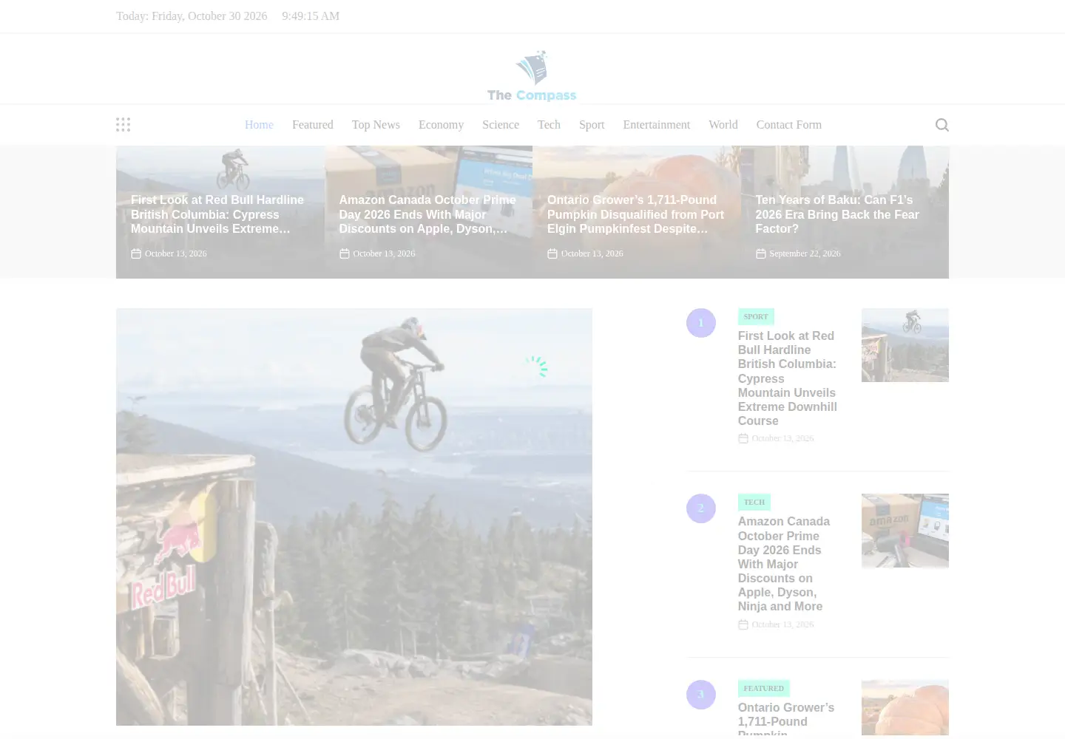This screenshot has width=1065, height=739.
Task: Click calendar icon under Red Bull slider headline
Action: pos(136,253)
